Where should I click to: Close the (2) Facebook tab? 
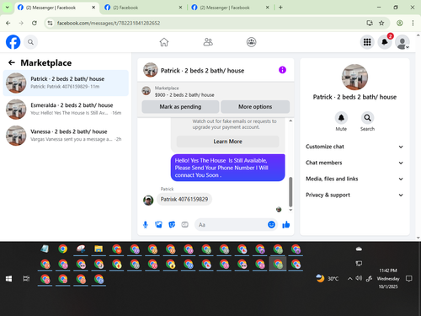[x=180, y=8]
